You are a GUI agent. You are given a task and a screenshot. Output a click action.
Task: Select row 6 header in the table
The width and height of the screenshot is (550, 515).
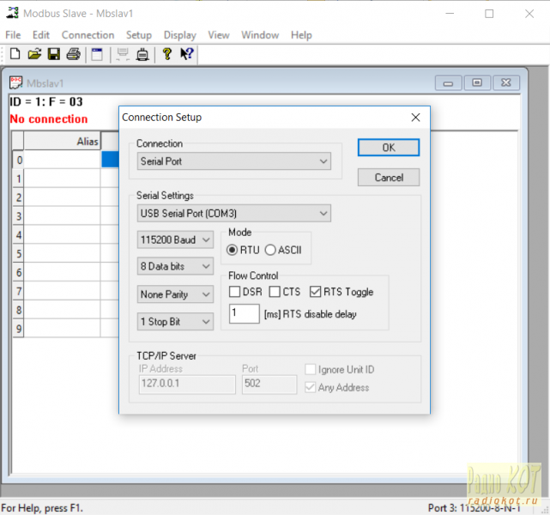[18, 272]
